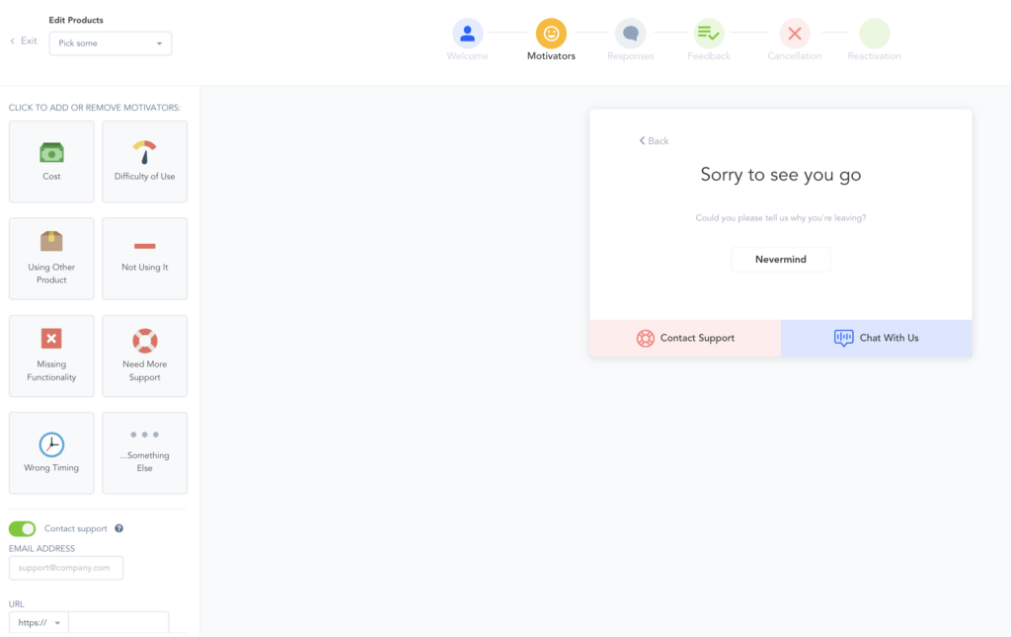Screen dimensions: 1011x637
Task: Open the Feedback step
Action: [709, 35]
